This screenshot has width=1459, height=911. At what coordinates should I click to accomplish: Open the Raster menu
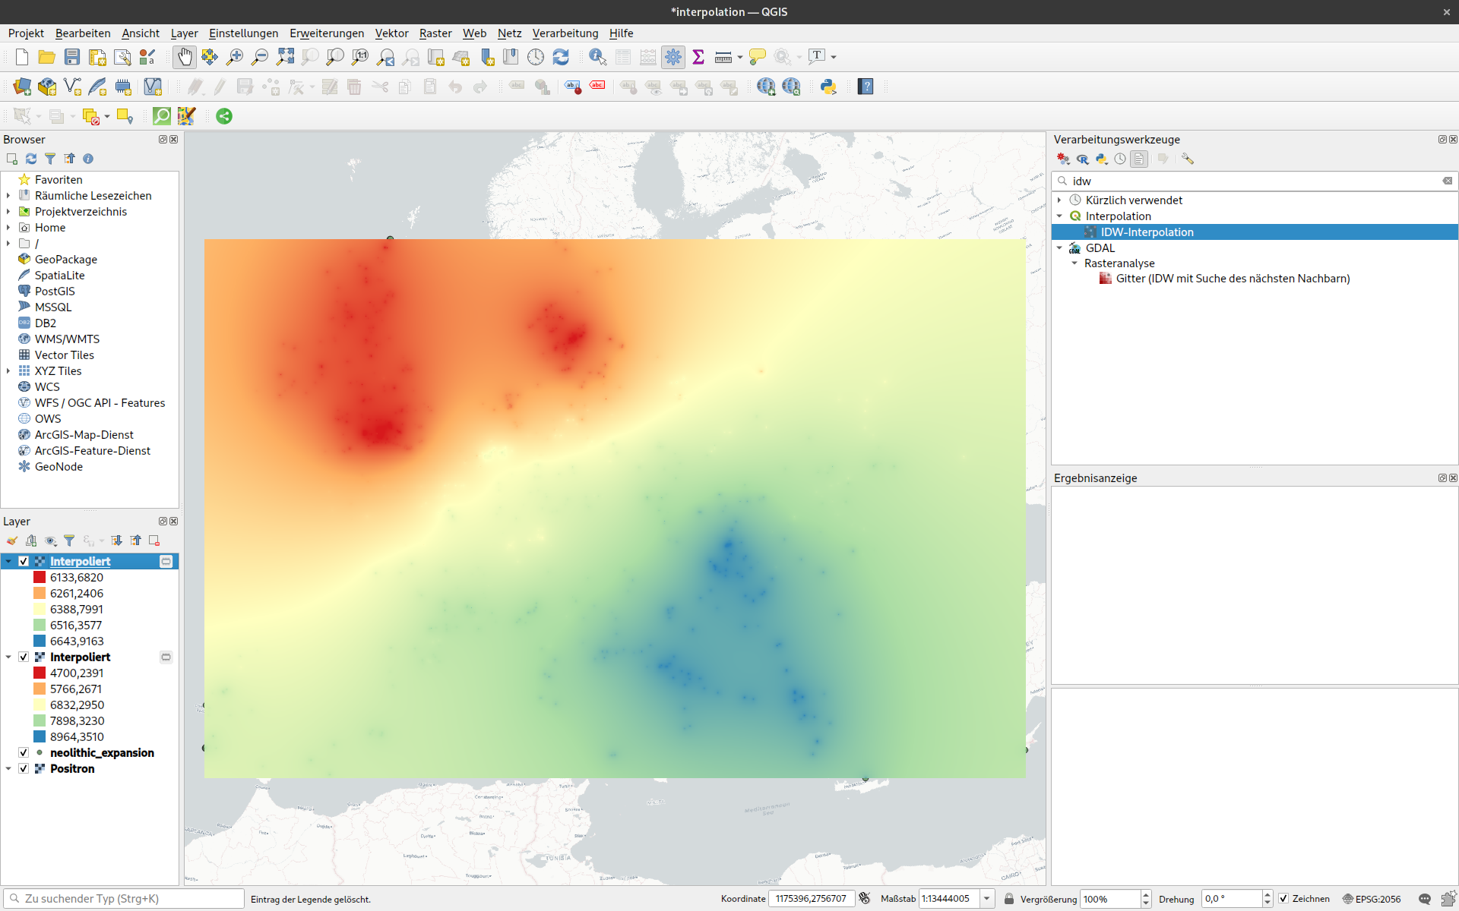tap(435, 33)
